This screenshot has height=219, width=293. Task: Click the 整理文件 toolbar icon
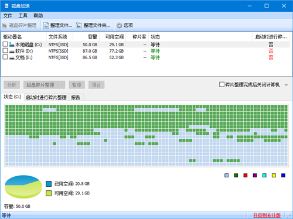click(46, 25)
